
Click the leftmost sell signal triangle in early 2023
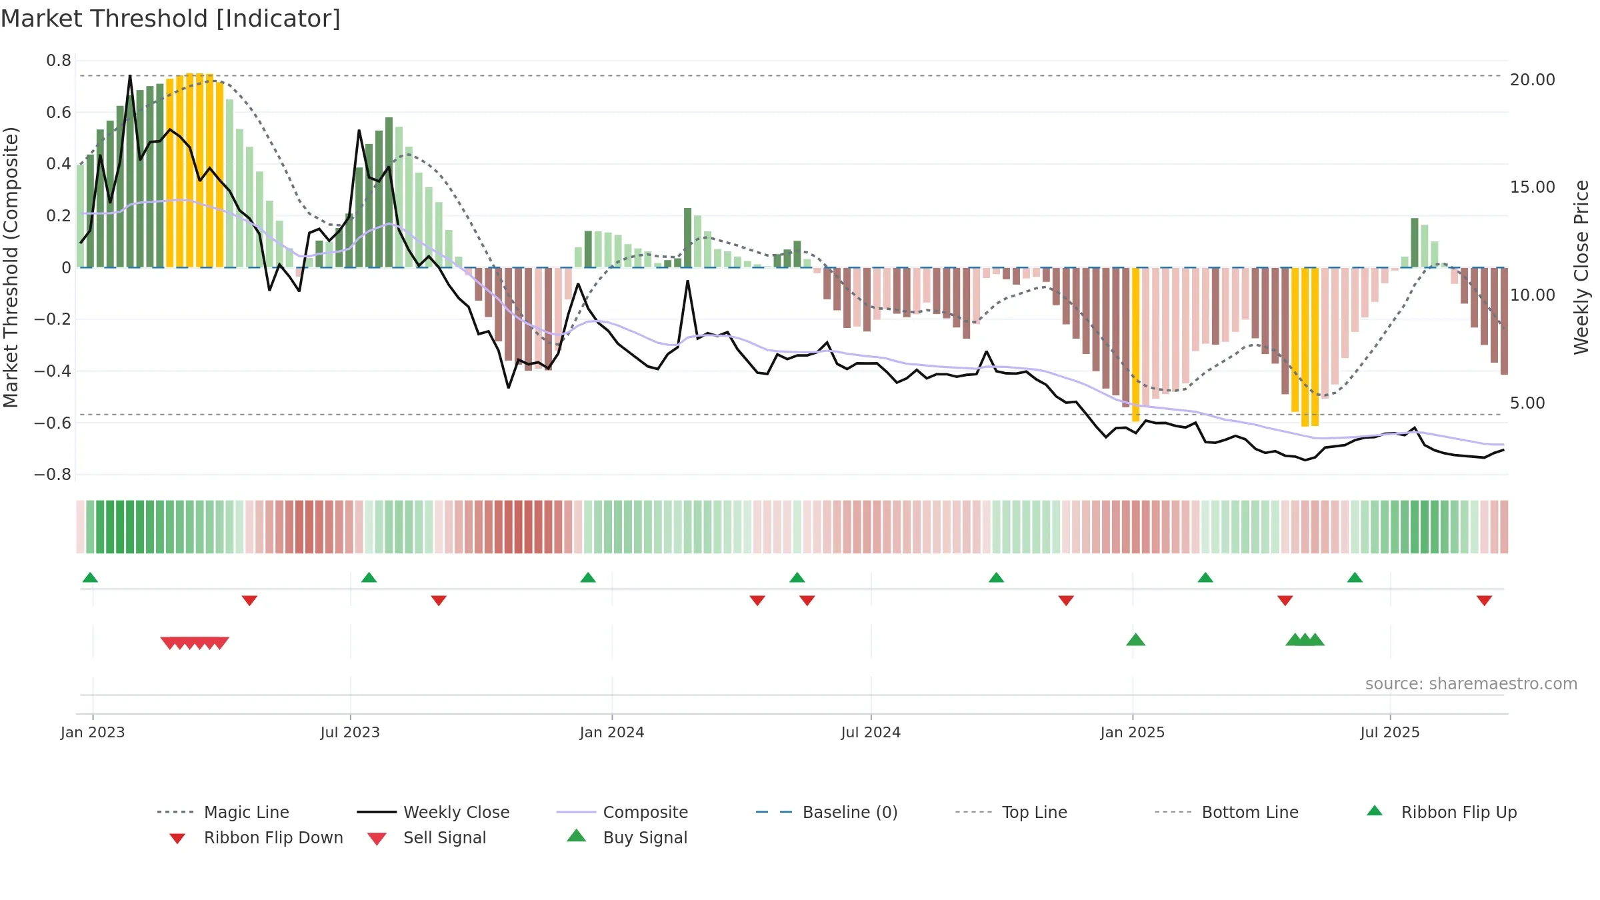[x=169, y=643]
